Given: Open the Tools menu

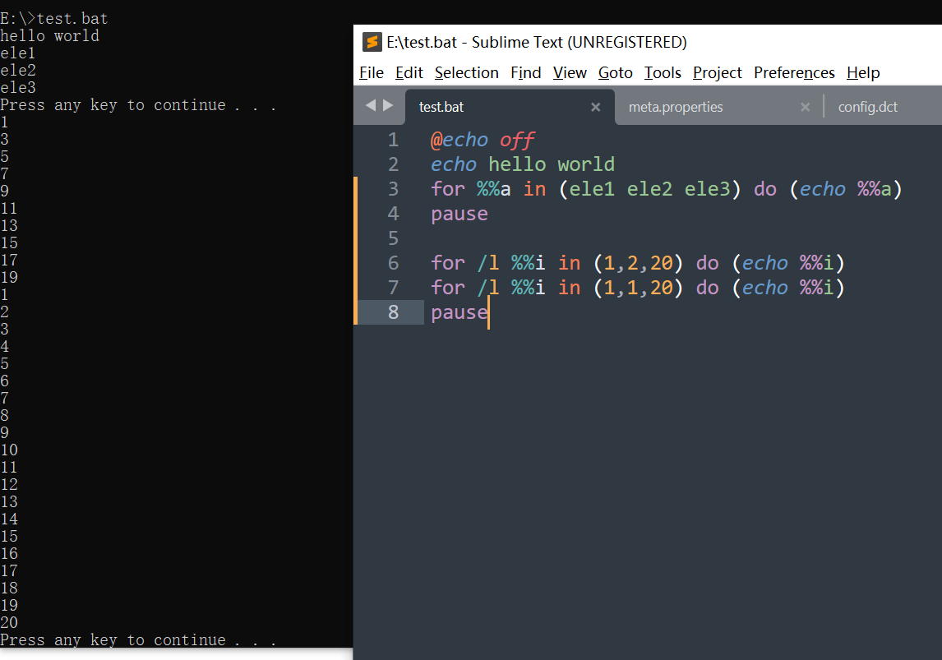Looking at the screenshot, I should pyautogui.click(x=663, y=72).
